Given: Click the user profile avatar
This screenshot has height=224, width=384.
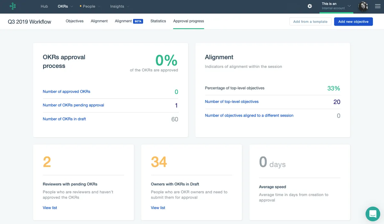Looking at the screenshot, I should tap(363, 6).
